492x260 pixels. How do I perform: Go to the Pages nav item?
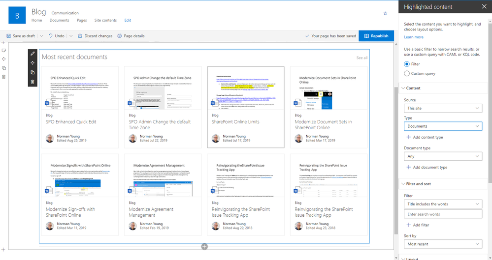click(x=82, y=20)
